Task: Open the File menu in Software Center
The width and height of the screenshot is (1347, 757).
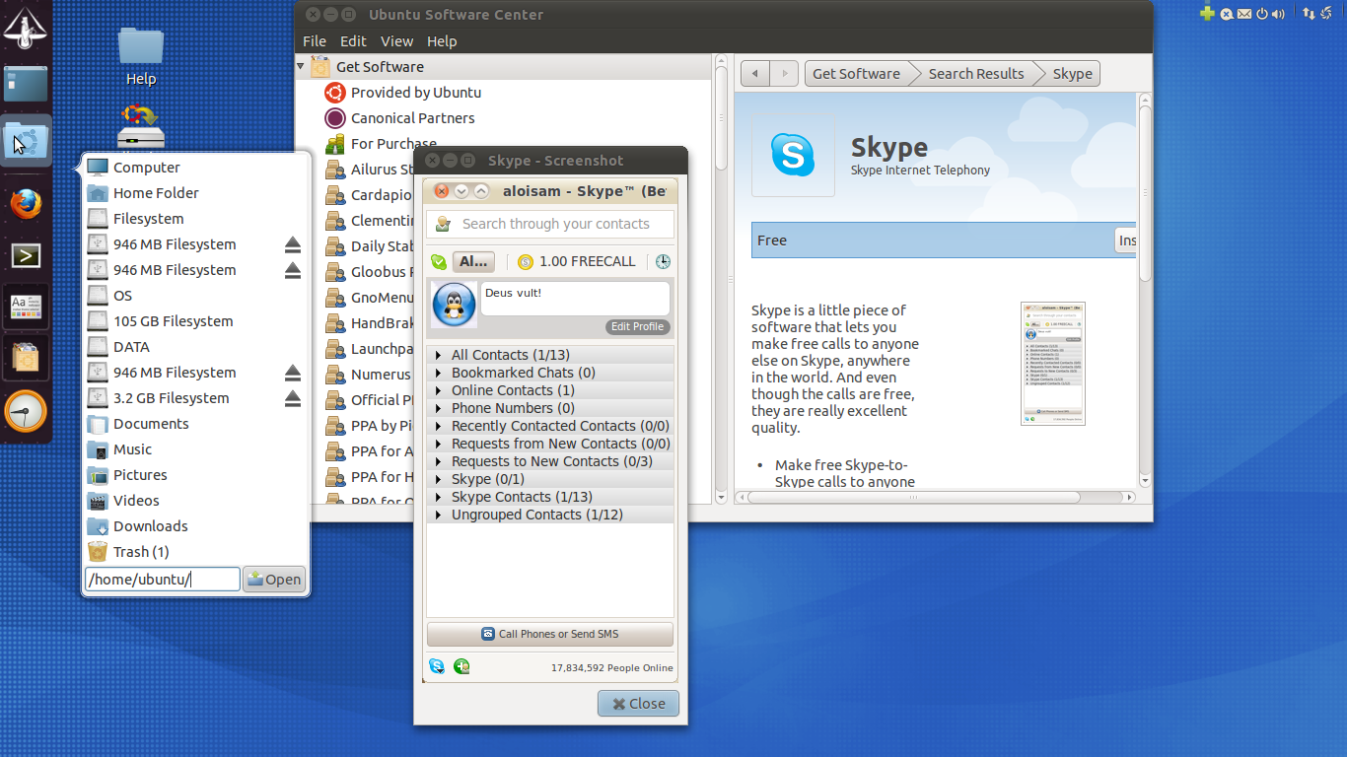Action: [314, 41]
